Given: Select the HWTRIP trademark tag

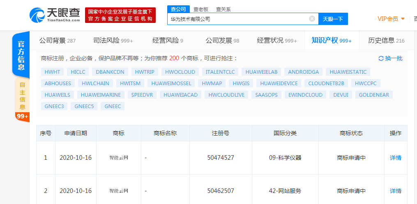Looking at the screenshot, I should tap(145, 72).
